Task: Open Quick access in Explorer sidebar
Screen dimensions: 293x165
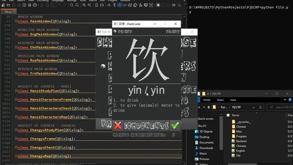Action: 206,119
